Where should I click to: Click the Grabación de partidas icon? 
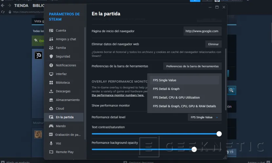point(51,134)
